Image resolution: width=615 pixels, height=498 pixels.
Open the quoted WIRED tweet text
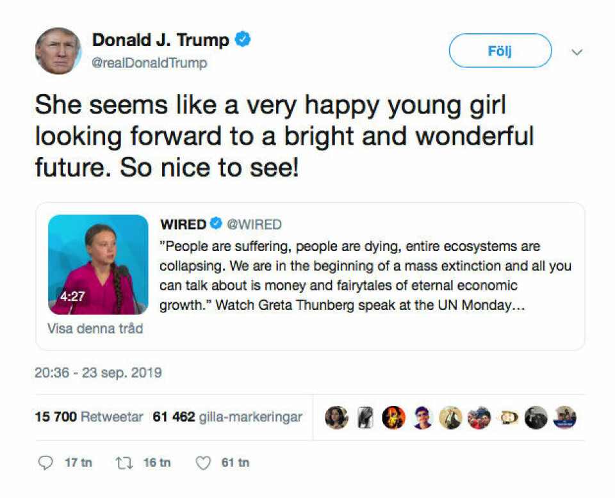pos(365,275)
